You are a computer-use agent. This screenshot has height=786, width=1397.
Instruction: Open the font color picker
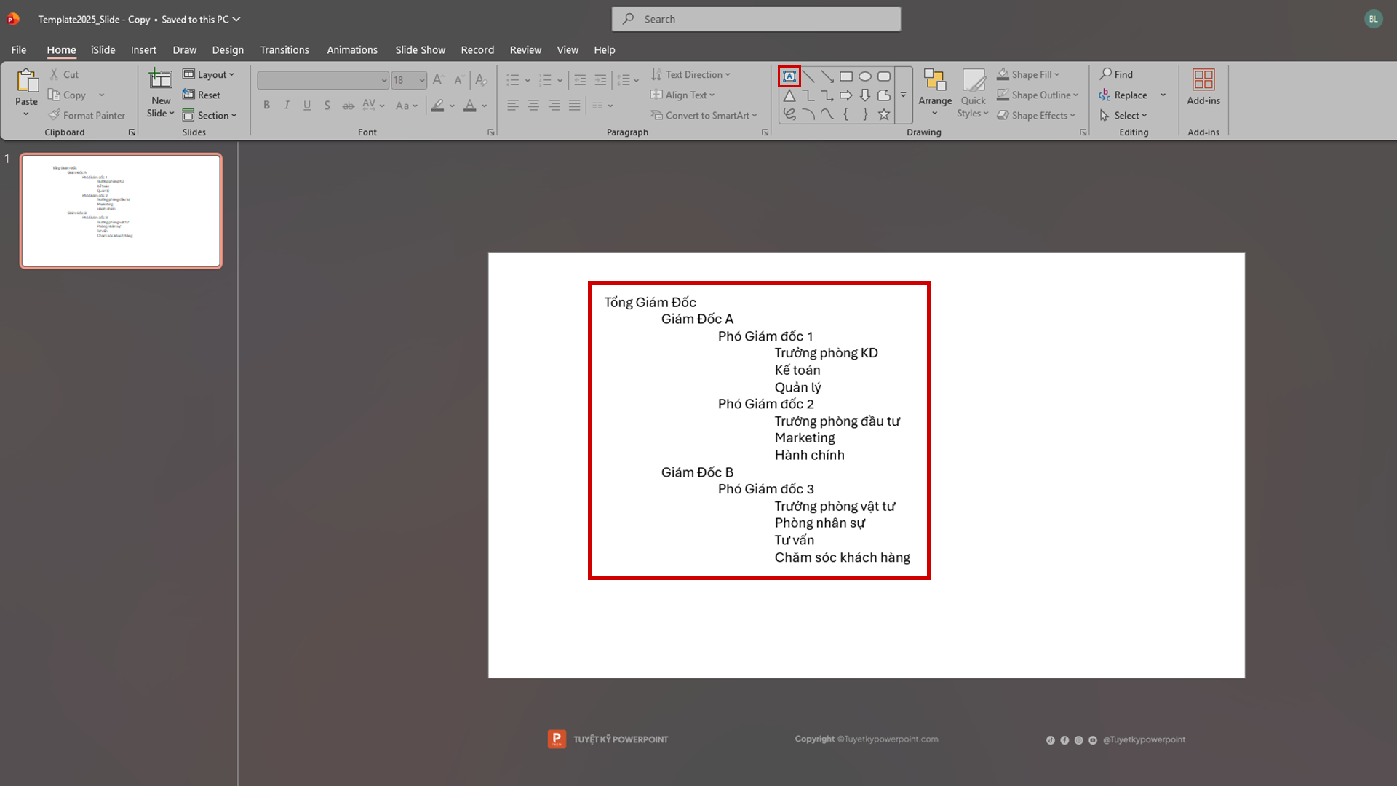pyautogui.click(x=485, y=106)
